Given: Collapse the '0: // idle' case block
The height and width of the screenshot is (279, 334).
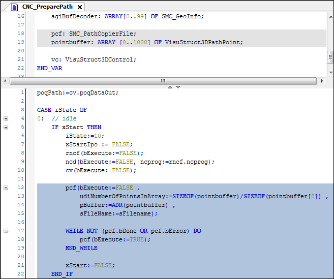Looking at the screenshot, I should coord(6,118).
